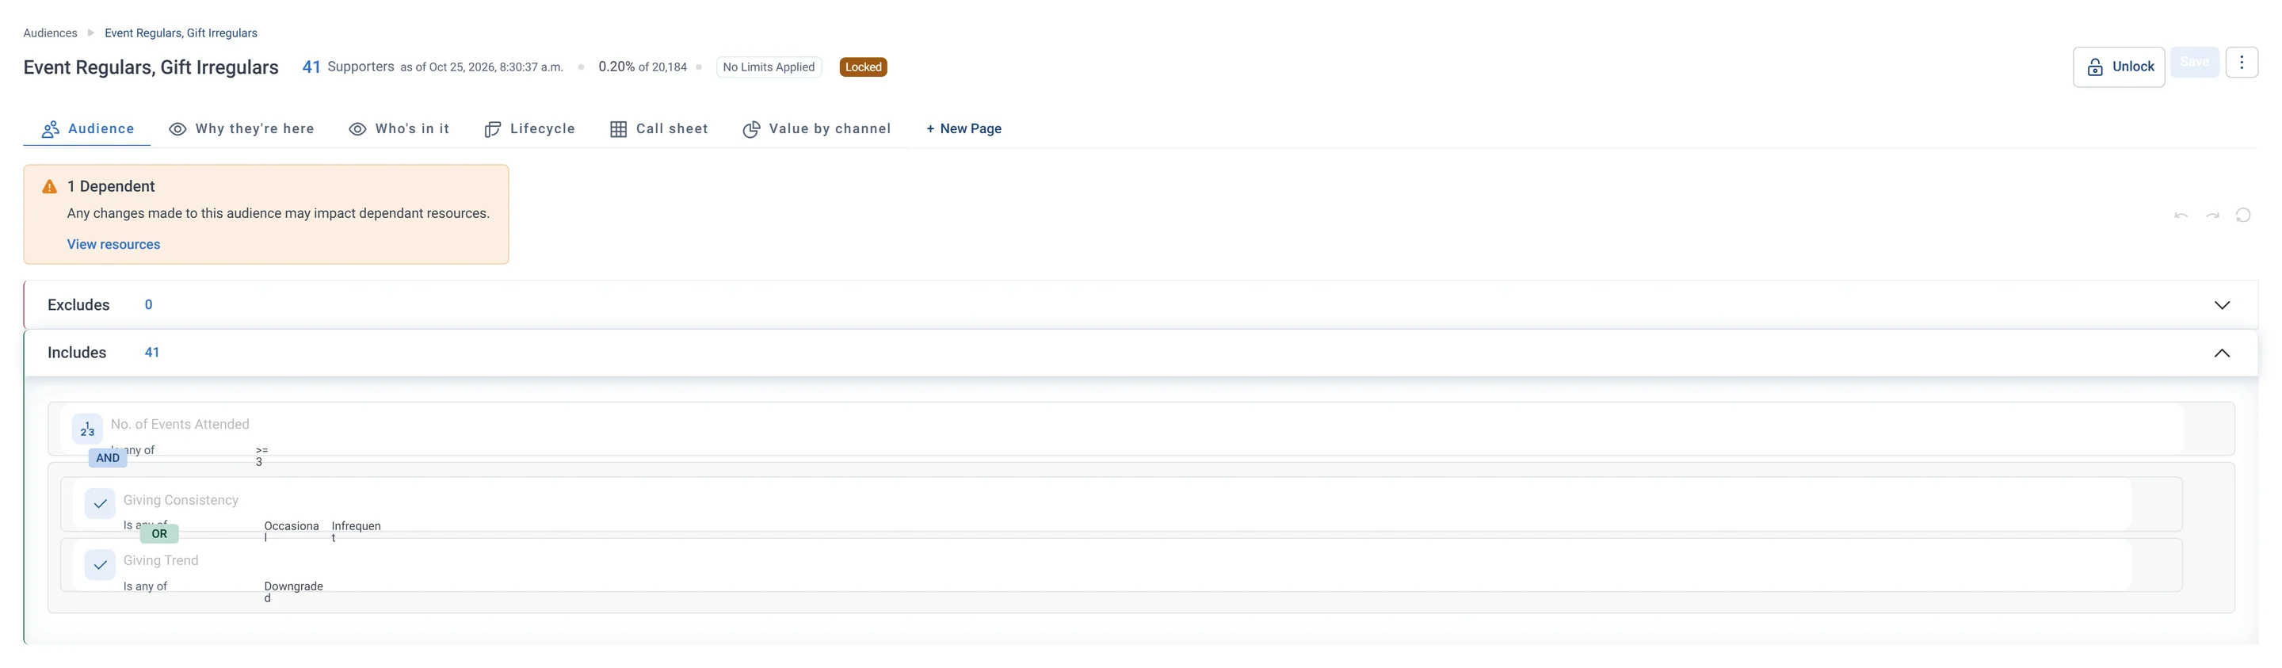Expand the Excludes section chevron
This screenshot has width=2282, height=668.
[x=2222, y=306]
